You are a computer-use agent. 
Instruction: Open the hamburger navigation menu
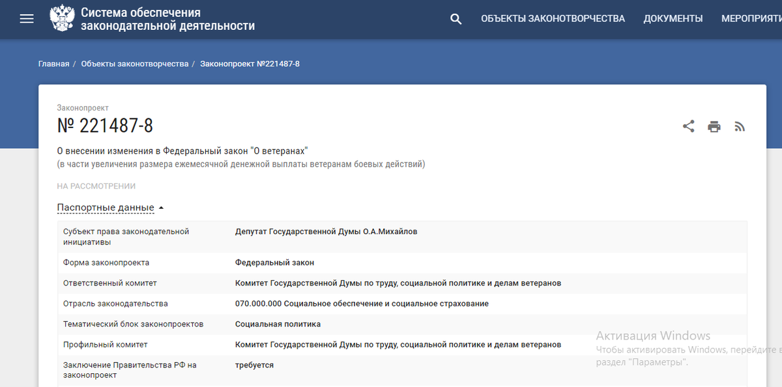click(x=27, y=19)
